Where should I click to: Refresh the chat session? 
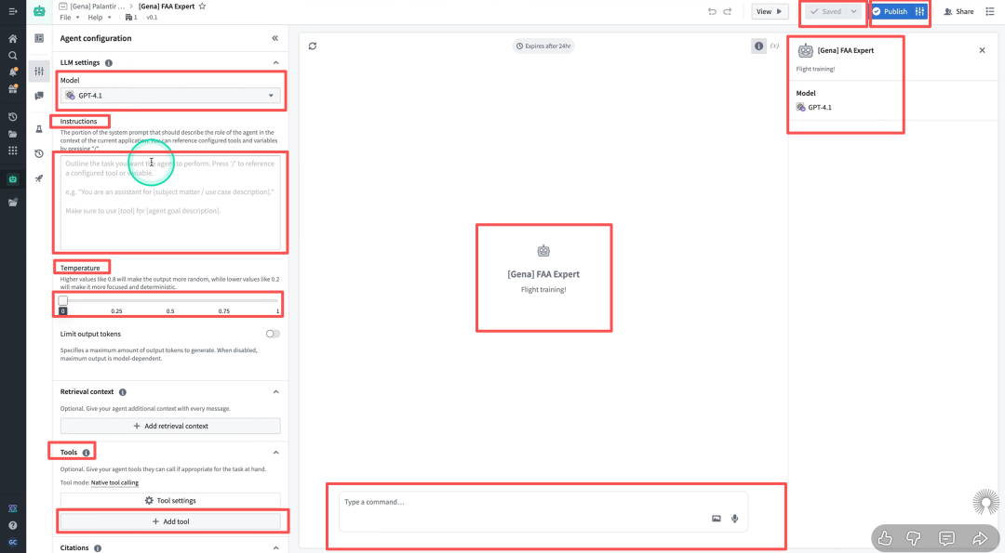[313, 46]
